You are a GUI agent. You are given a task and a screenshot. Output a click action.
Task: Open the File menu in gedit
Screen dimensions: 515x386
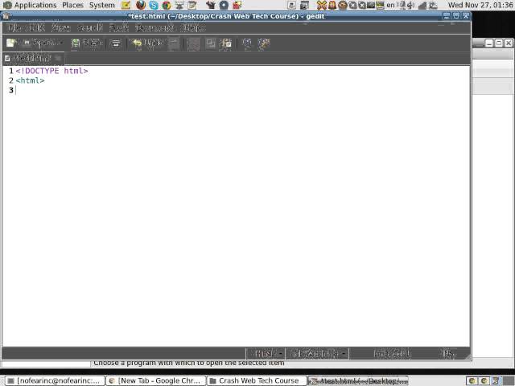tap(14, 27)
